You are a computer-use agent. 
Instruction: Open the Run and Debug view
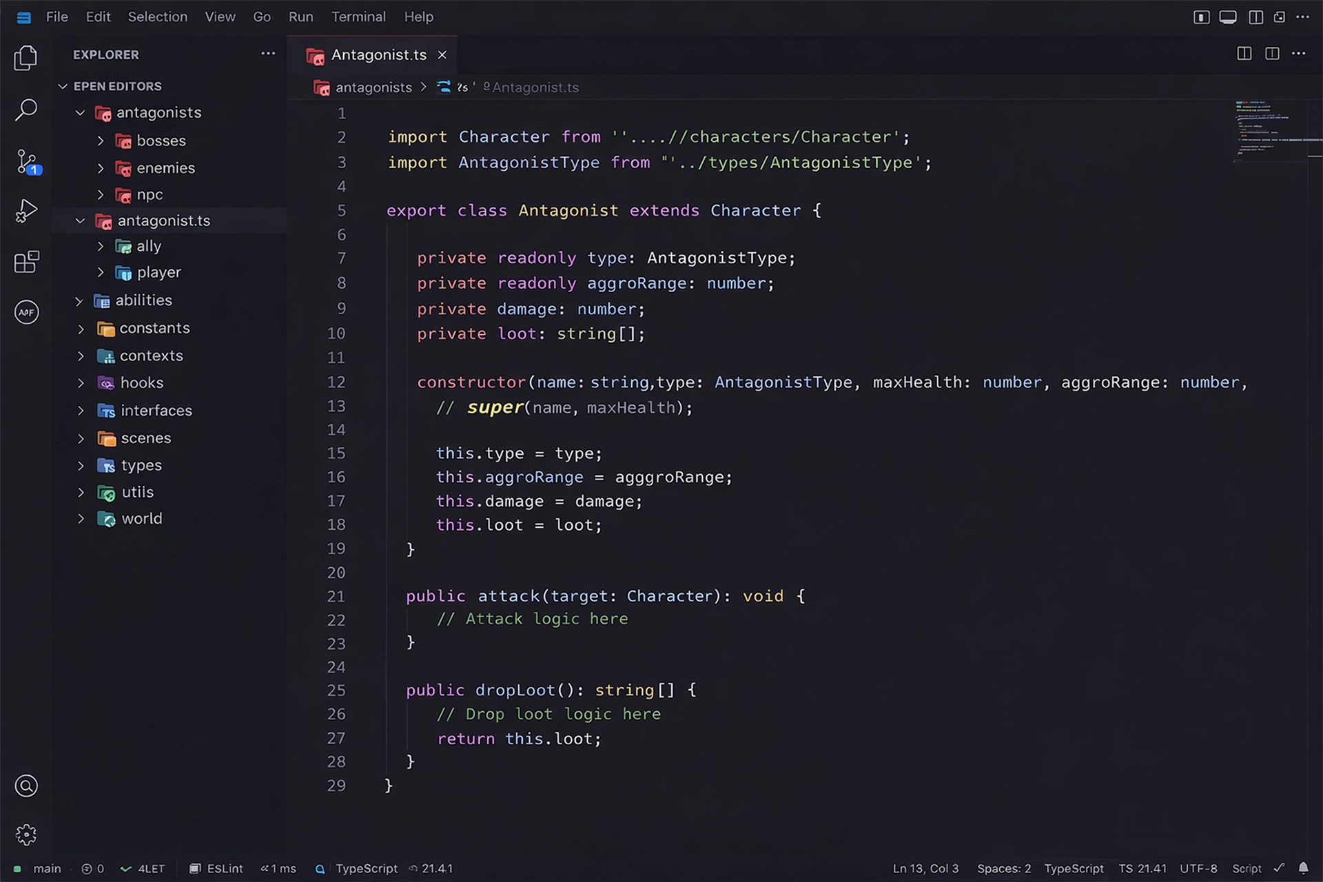coord(25,211)
